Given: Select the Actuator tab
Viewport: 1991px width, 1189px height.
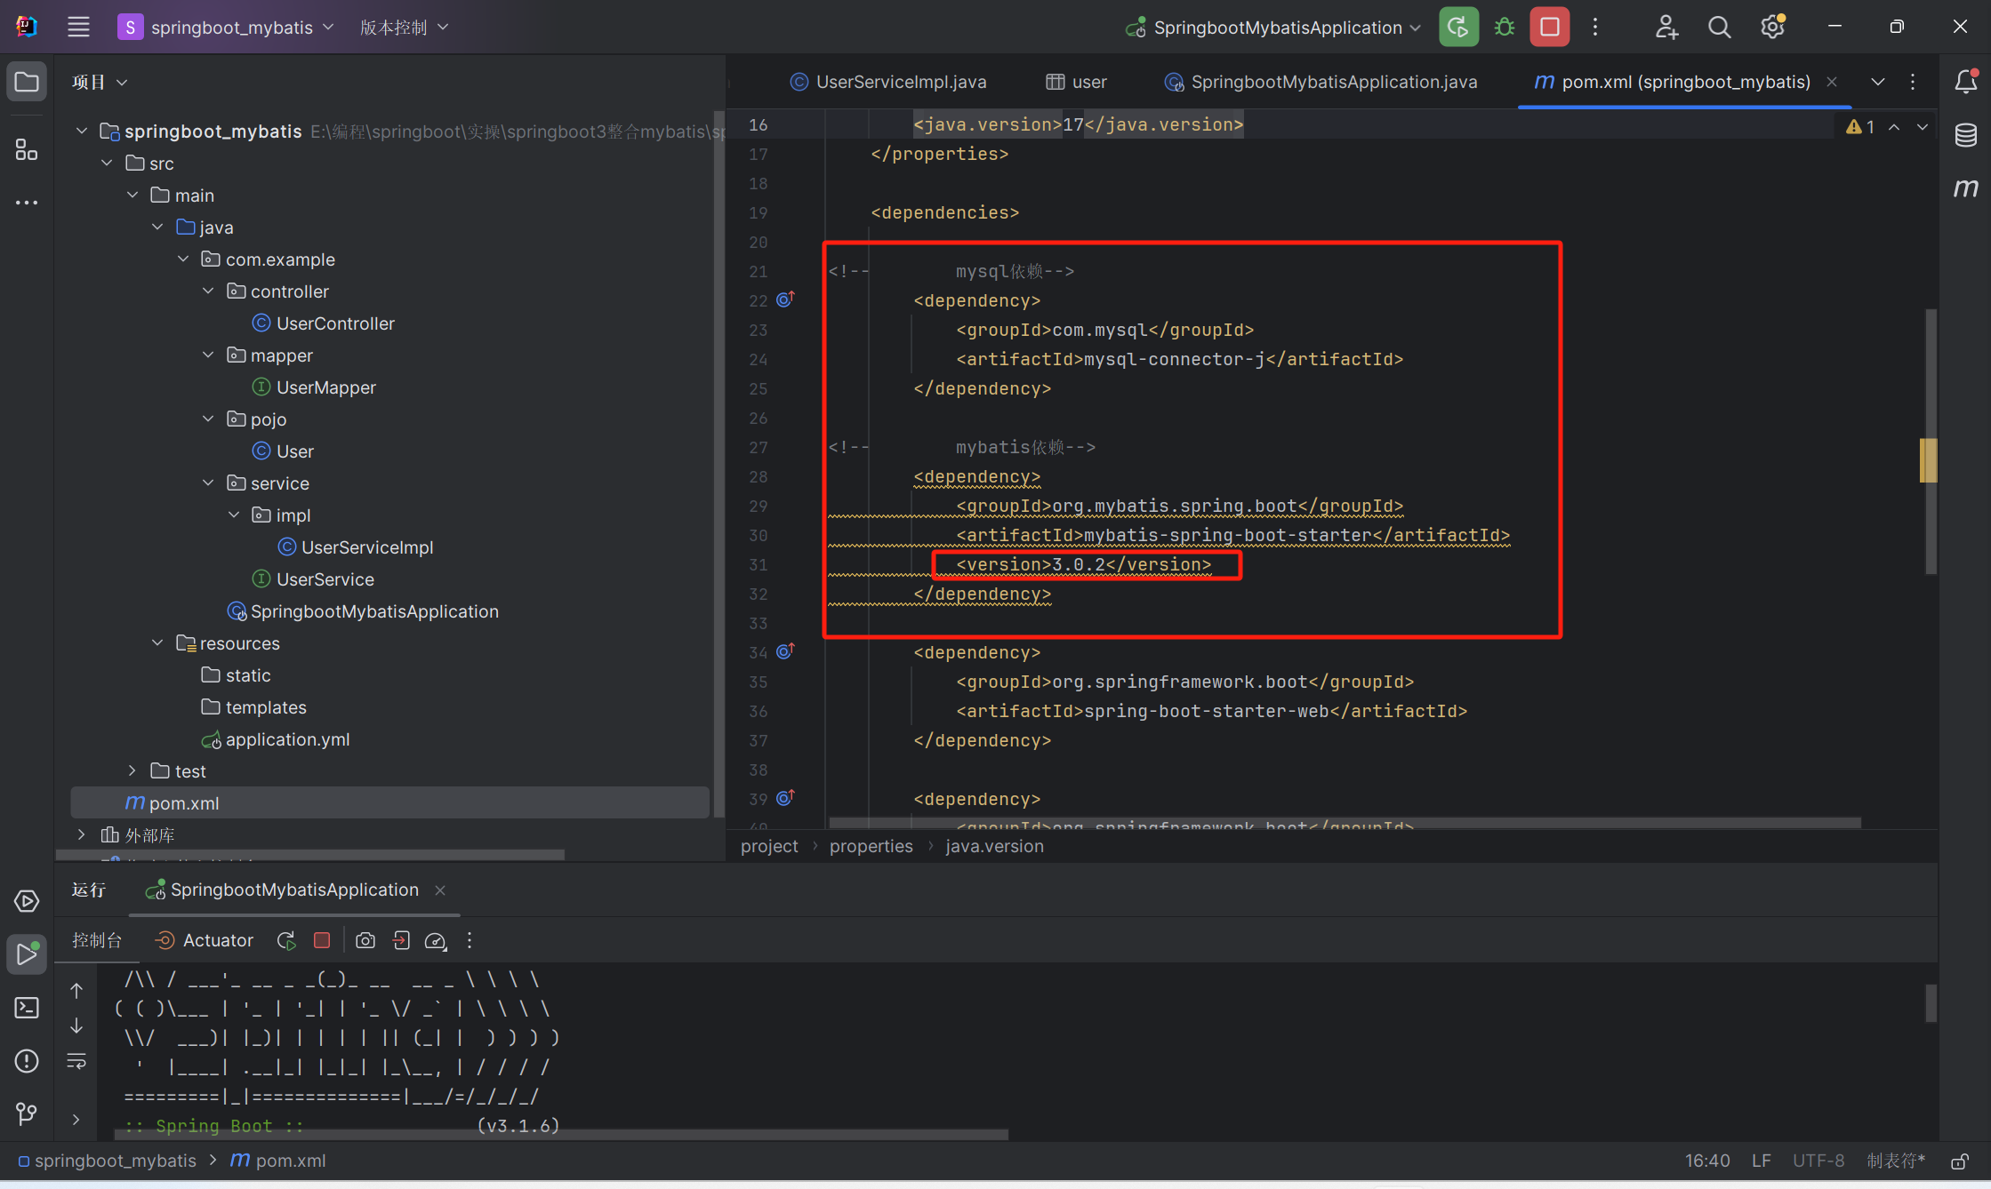Looking at the screenshot, I should (205, 940).
